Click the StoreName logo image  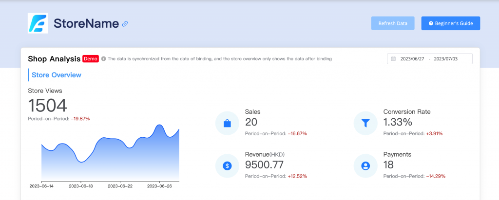pos(38,23)
